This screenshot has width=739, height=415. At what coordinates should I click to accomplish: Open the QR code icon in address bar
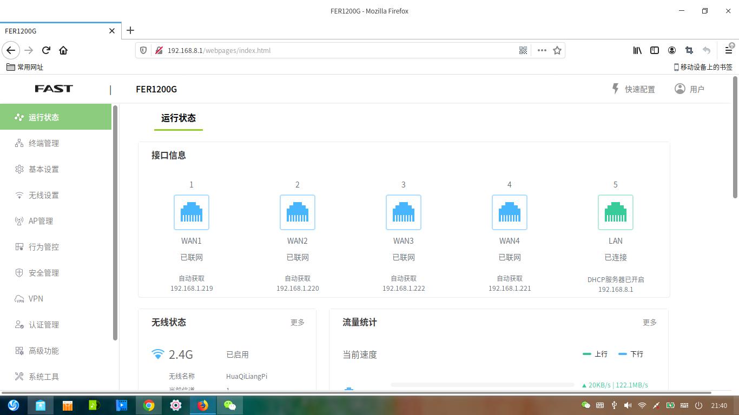(523, 50)
